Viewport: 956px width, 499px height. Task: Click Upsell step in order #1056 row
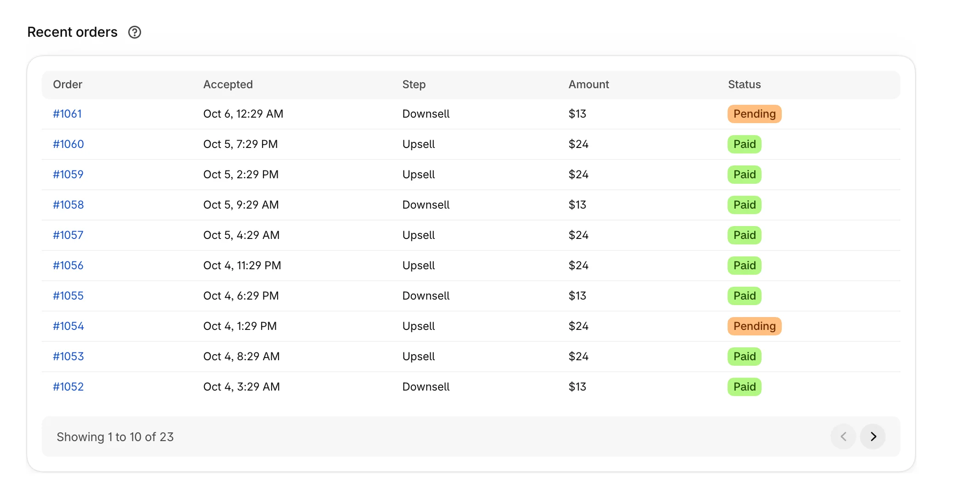(x=419, y=266)
